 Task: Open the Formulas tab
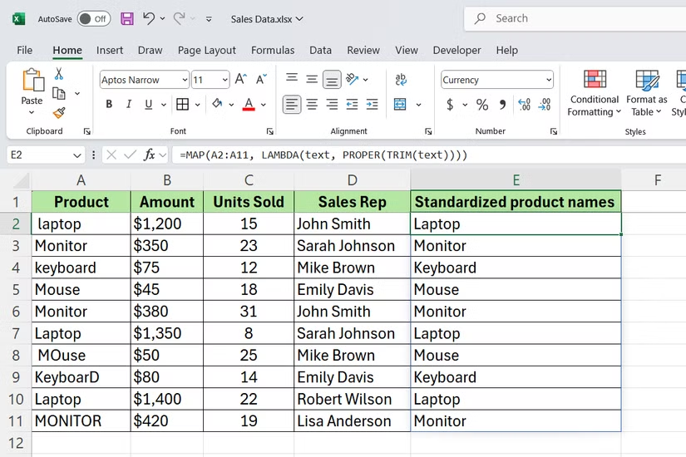click(x=273, y=50)
